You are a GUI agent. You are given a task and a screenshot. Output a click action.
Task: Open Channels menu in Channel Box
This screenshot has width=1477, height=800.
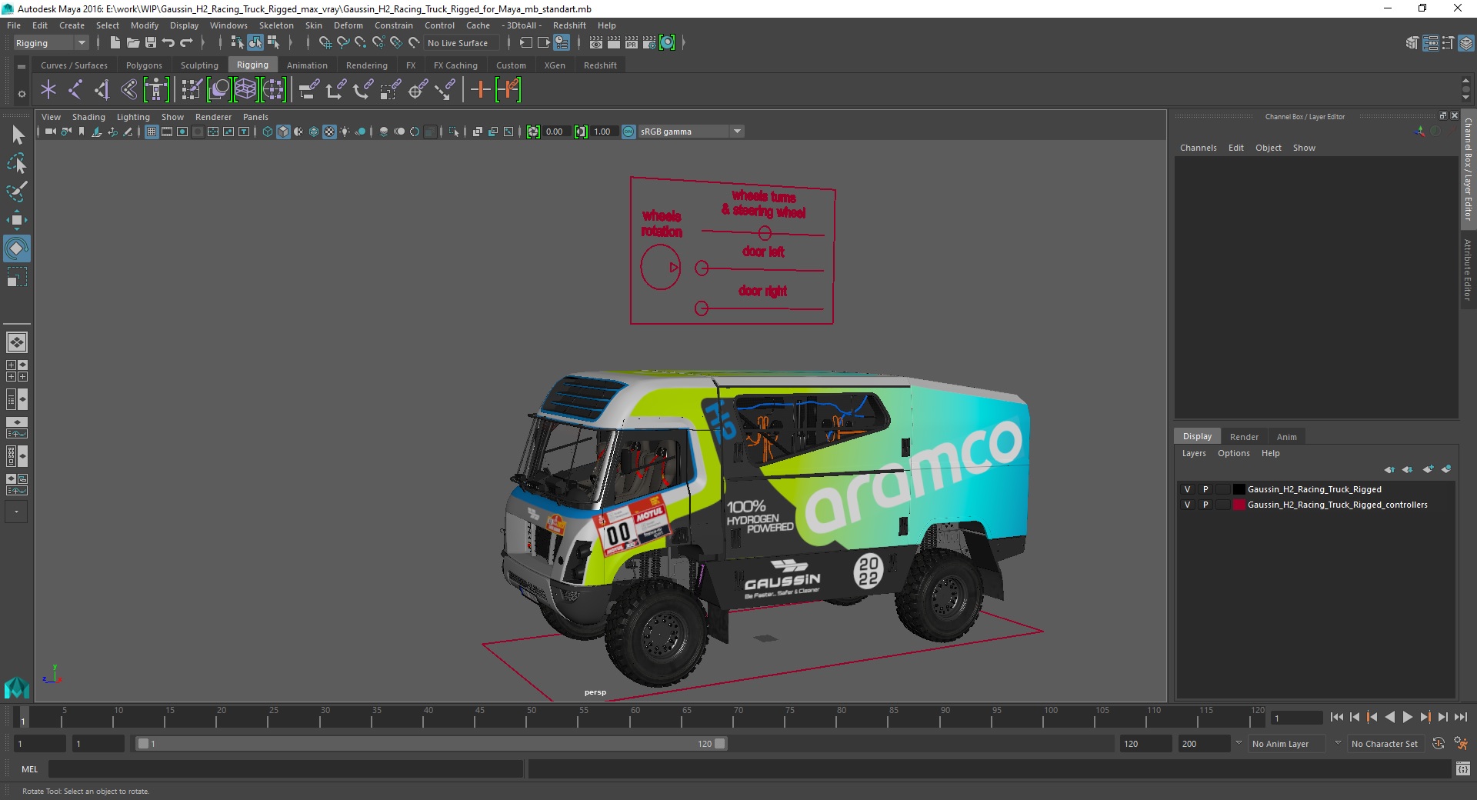1199,148
